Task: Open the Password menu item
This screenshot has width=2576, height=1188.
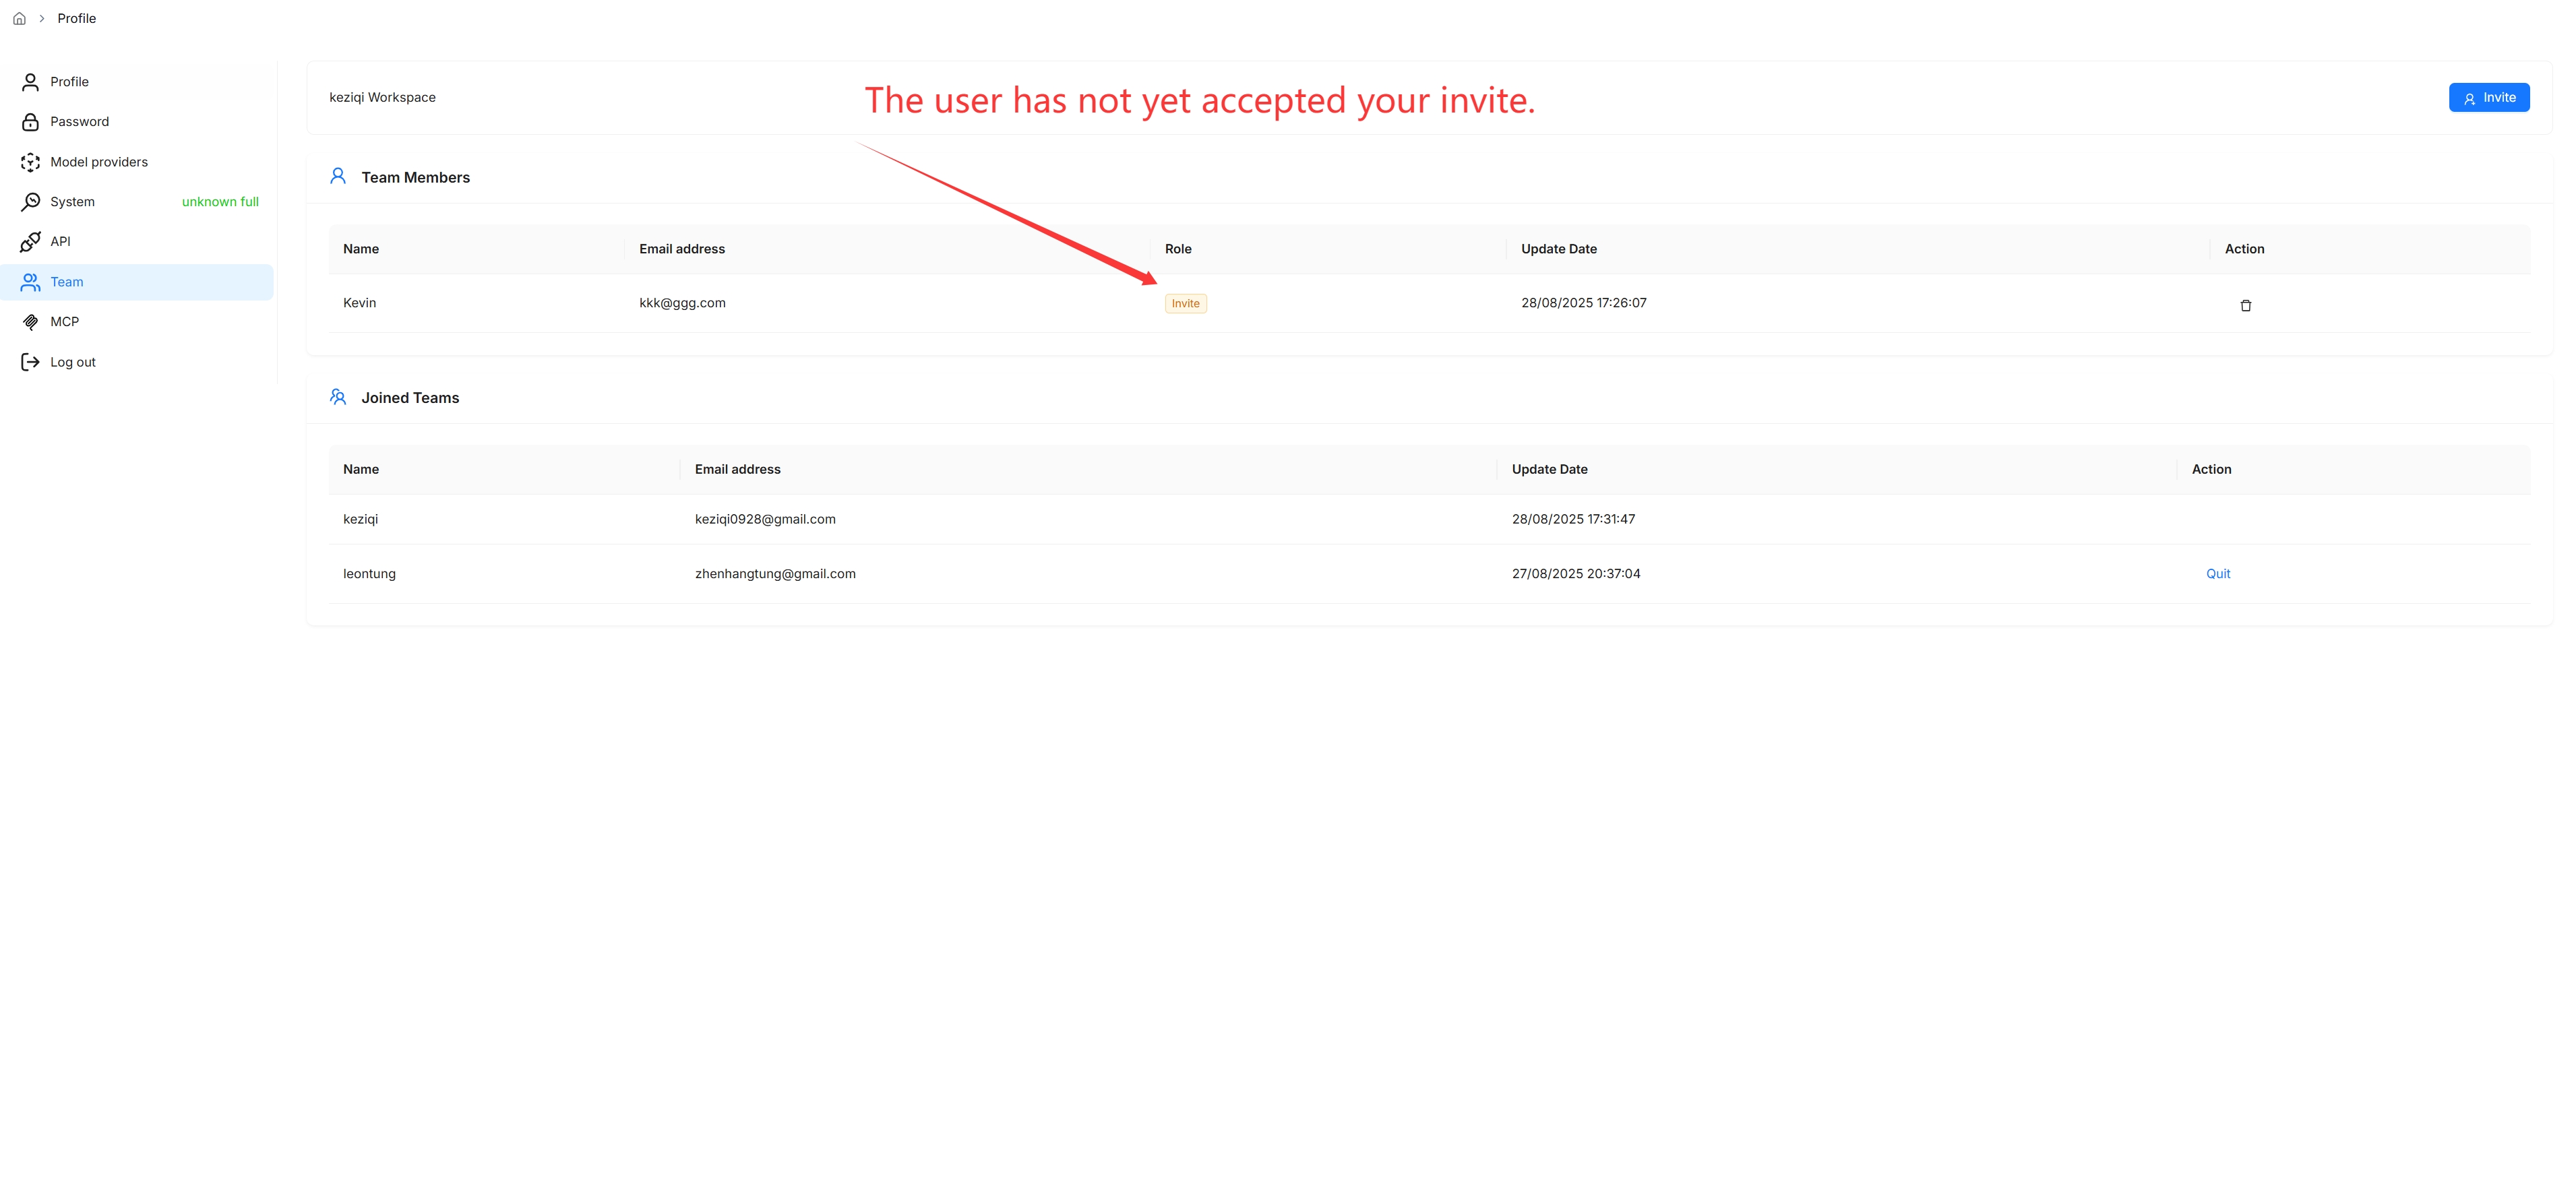Action: (x=79, y=122)
